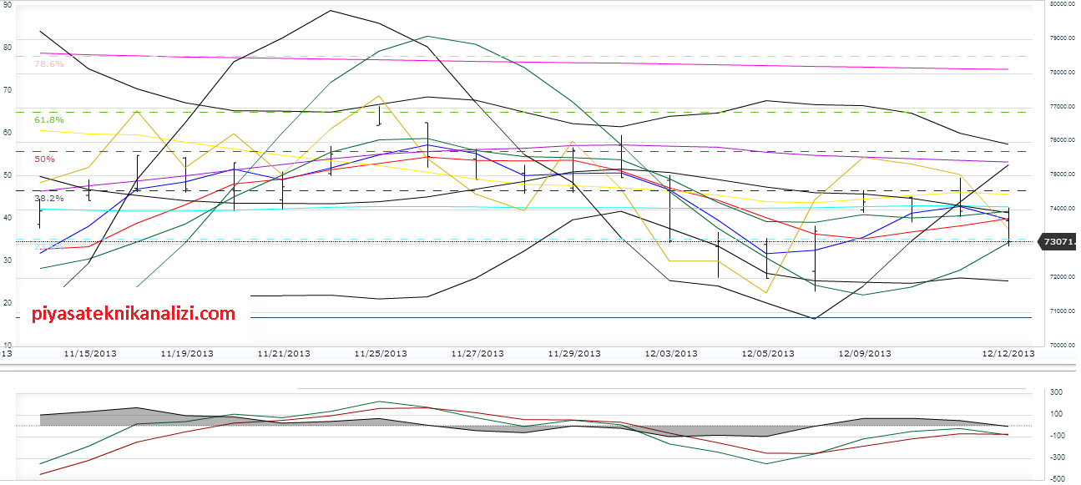
Task: Click the 50% Fibonacci retracement label
Action: click(x=44, y=159)
